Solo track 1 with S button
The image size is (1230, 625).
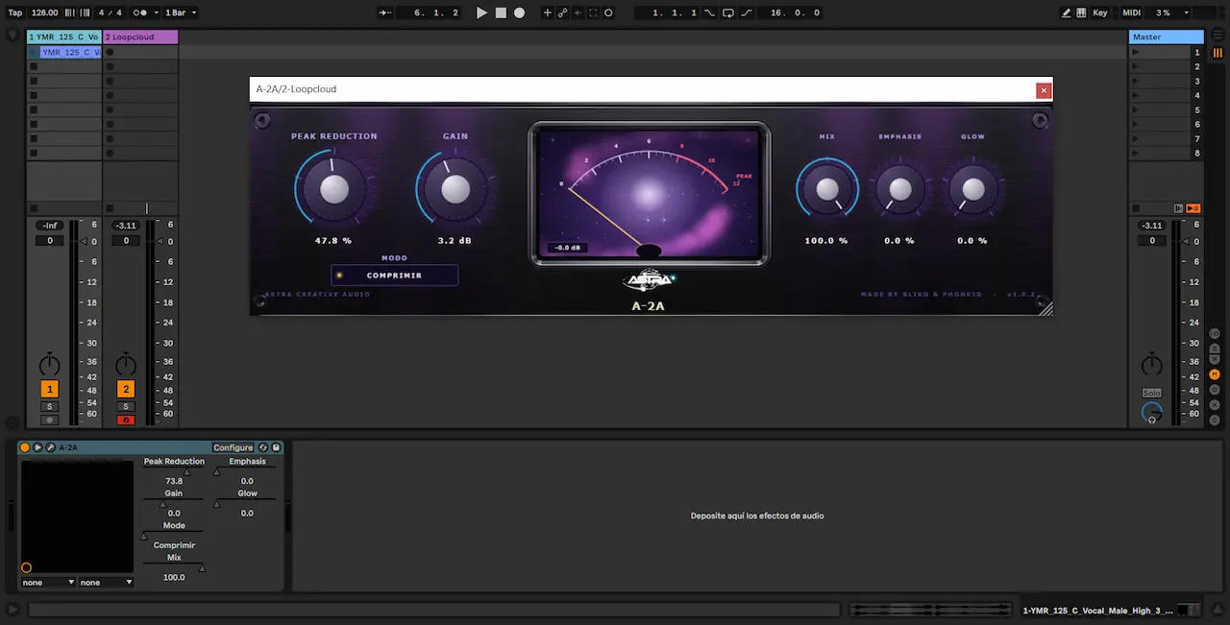click(49, 407)
